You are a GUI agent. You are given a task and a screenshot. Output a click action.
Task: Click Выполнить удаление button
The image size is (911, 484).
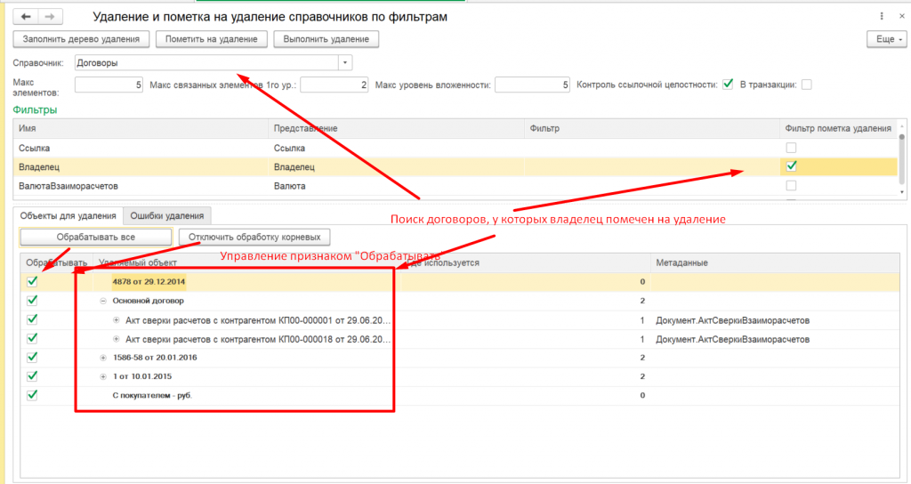(327, 39)
